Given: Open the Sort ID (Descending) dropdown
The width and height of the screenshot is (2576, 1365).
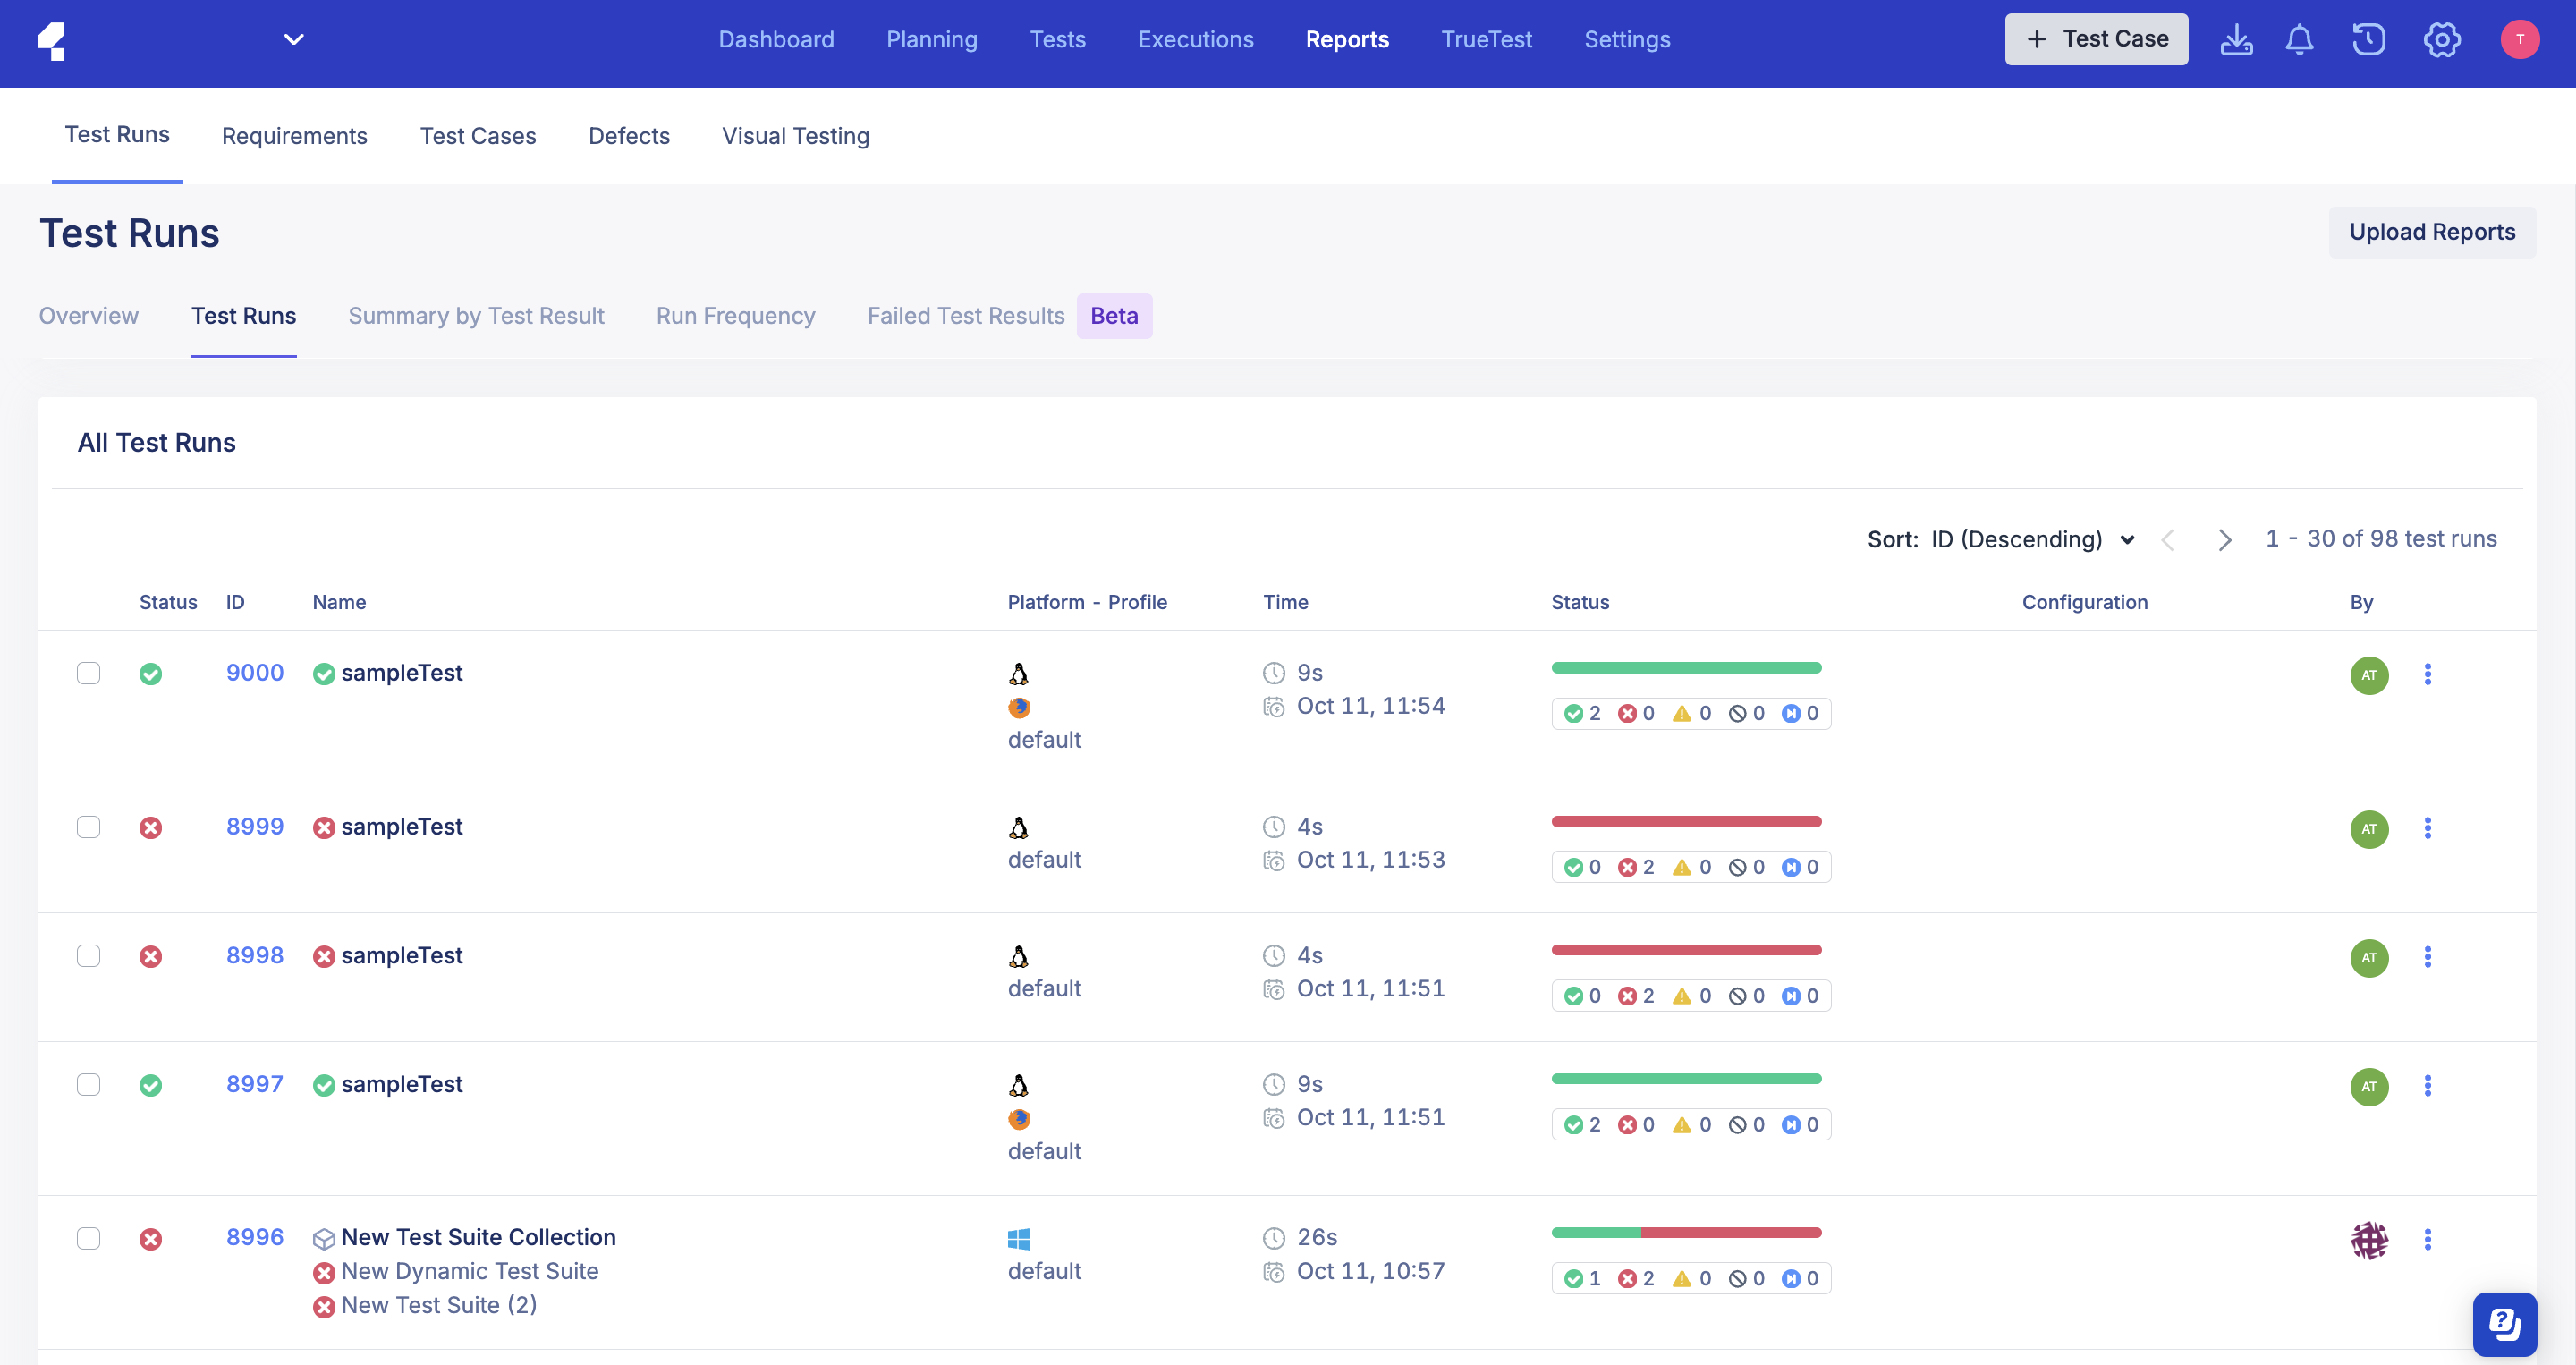Looking at the screenshot, I should point(2032,540).
